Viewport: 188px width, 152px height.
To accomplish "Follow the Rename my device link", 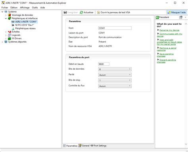I will click(169, 30).
